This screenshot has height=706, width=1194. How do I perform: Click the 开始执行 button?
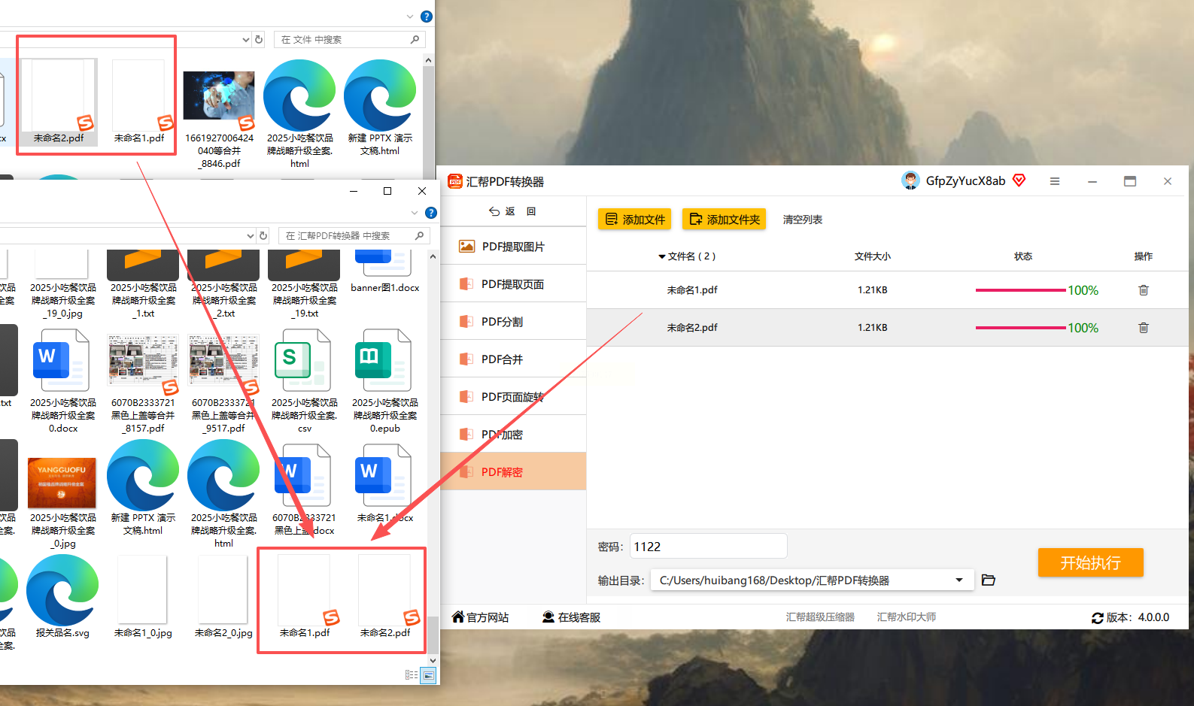pos(1090,562)
